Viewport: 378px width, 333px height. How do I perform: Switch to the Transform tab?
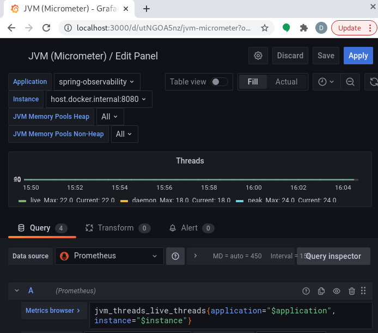118,228
